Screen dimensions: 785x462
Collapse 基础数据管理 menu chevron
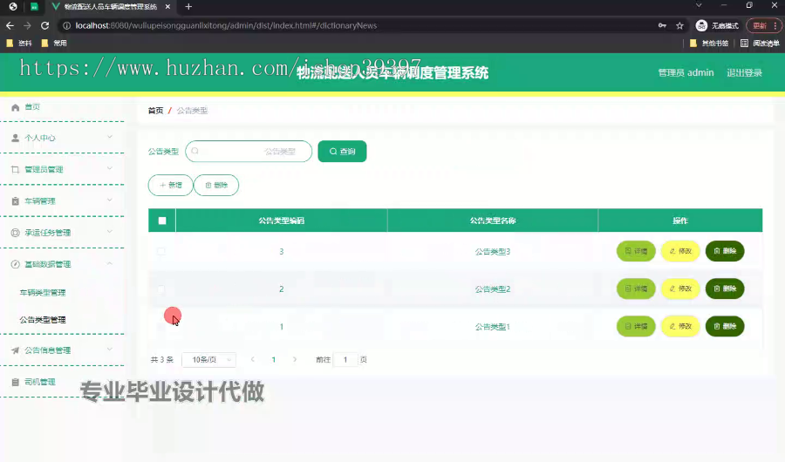[x=110, y=263]
